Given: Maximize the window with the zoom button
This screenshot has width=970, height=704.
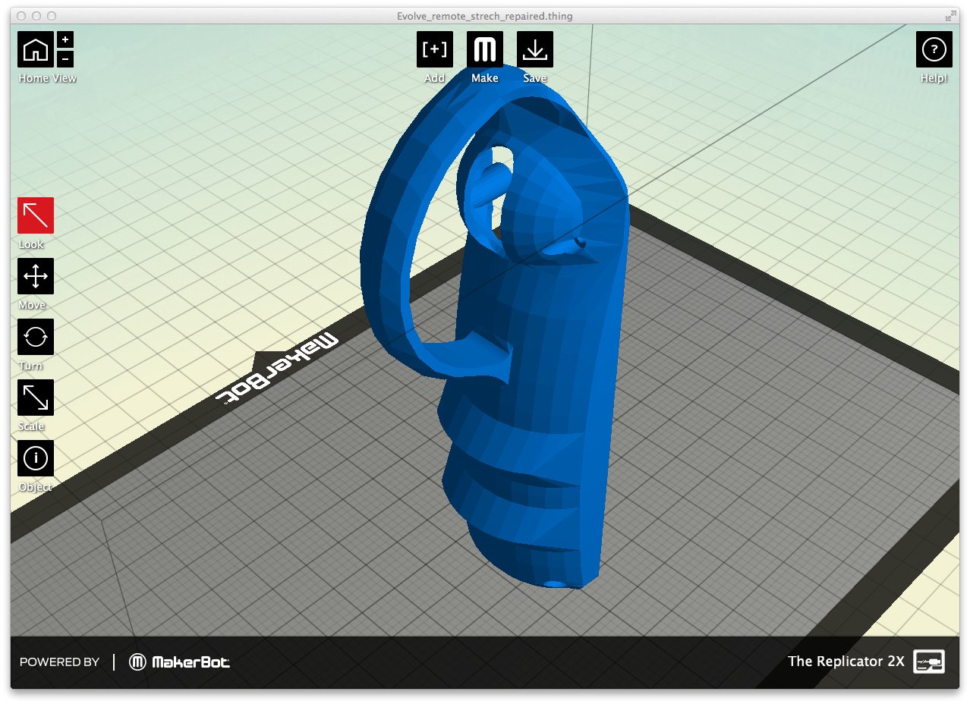Looking at the screenshot, I should 52,16.
